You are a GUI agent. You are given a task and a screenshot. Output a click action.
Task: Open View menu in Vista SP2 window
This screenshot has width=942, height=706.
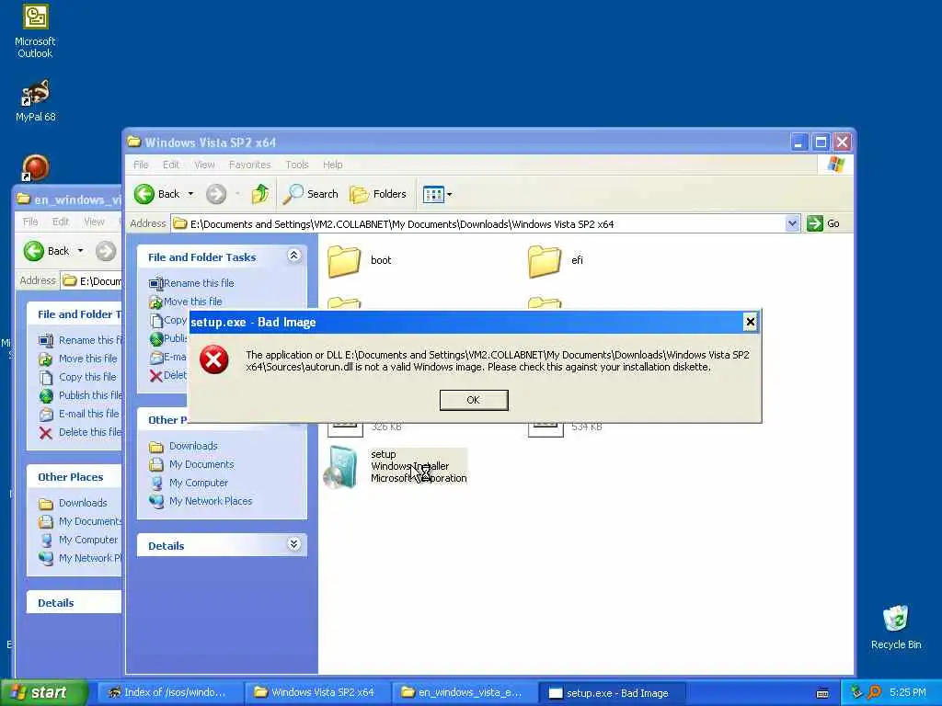point(204,165)
